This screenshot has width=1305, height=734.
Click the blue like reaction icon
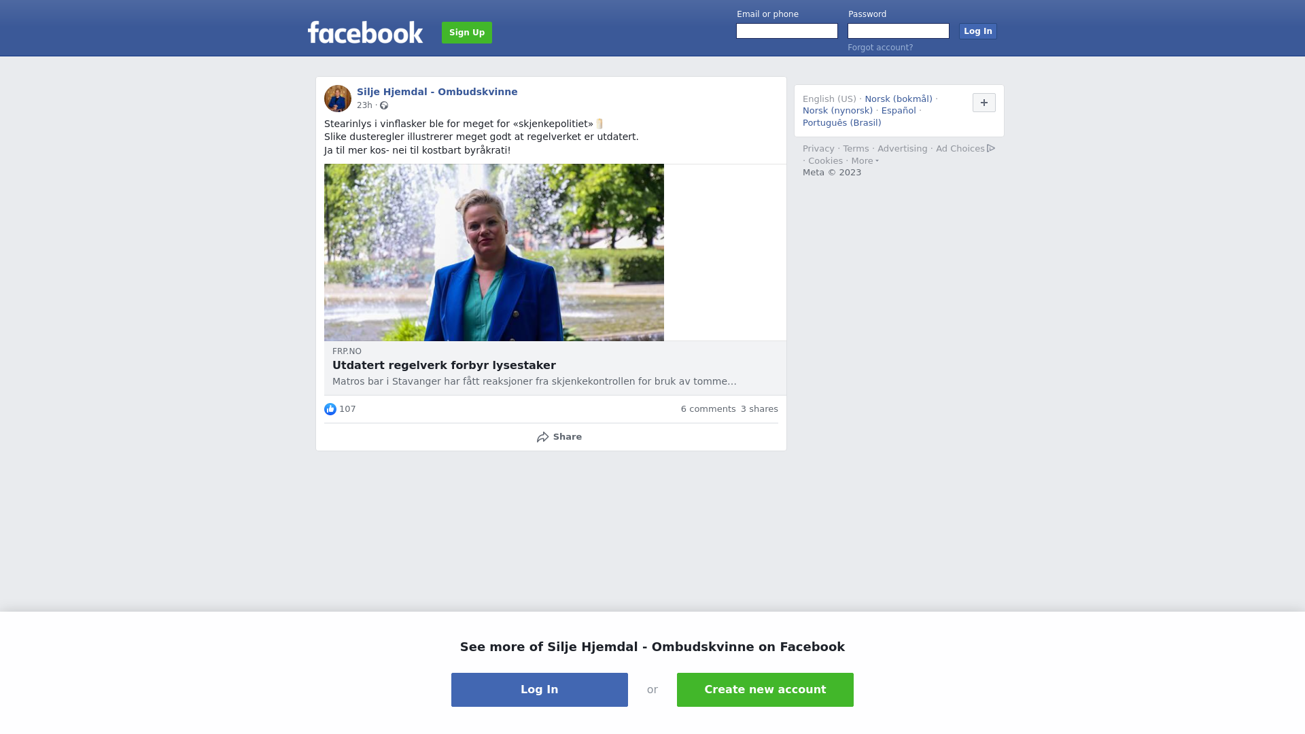tap(330, 409)
